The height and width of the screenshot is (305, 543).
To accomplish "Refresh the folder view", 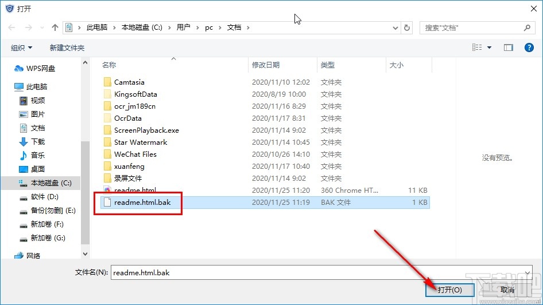I will (407, 27).
